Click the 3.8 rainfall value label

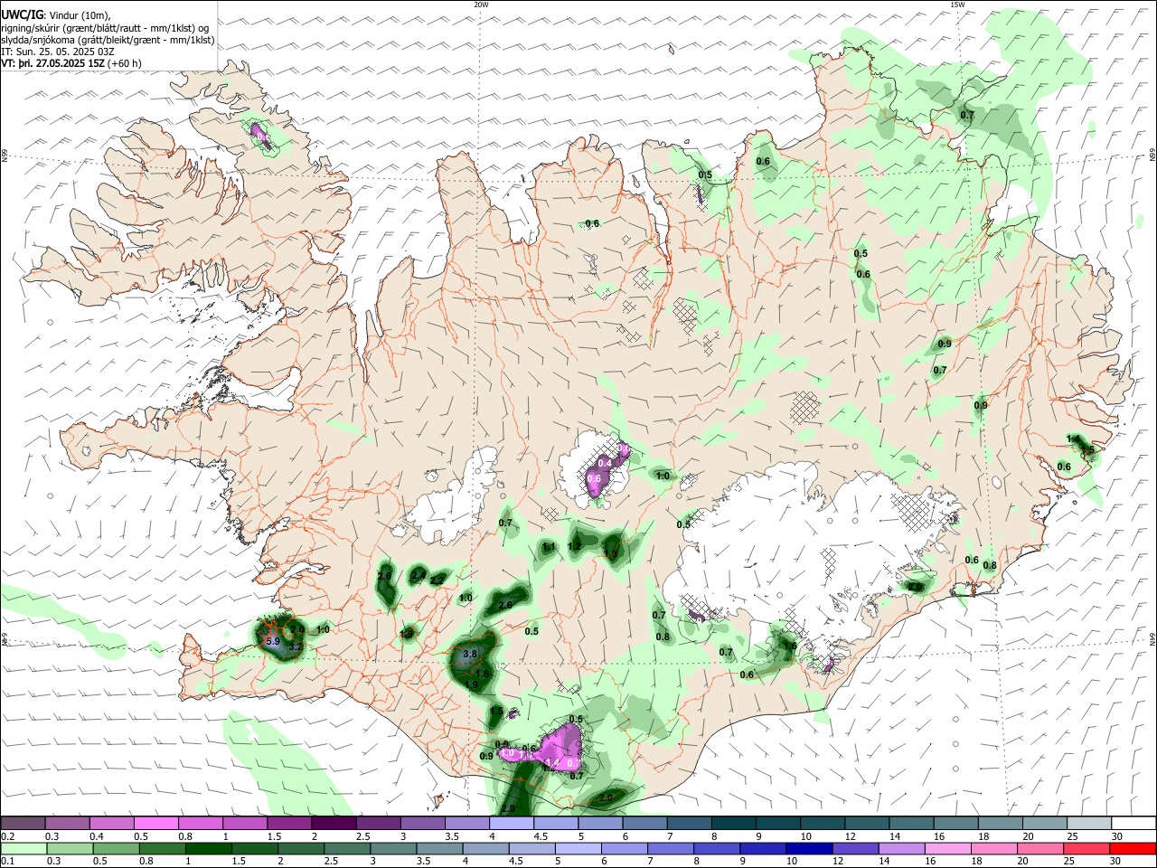point(470,654)
